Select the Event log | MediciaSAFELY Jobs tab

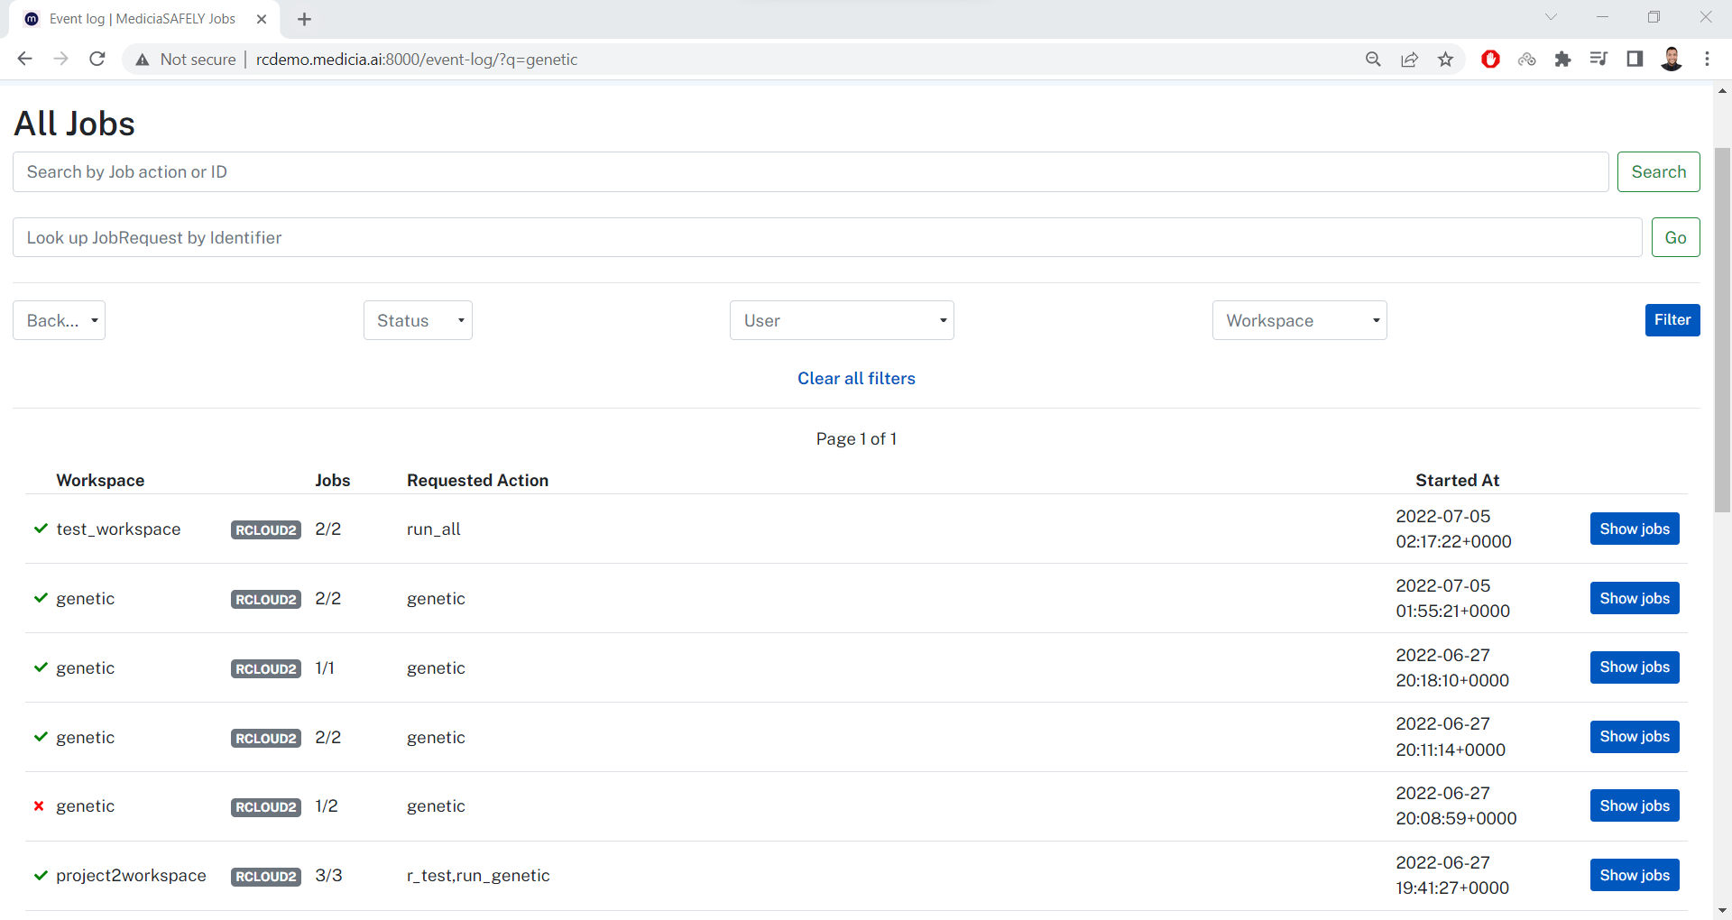[144, 19]
